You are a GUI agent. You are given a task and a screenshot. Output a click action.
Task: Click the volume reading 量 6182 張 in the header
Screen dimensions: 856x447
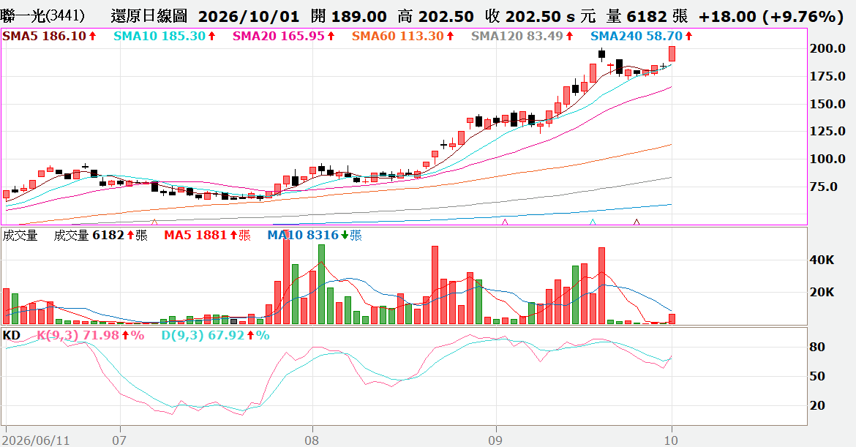click(x=647, y=16)
